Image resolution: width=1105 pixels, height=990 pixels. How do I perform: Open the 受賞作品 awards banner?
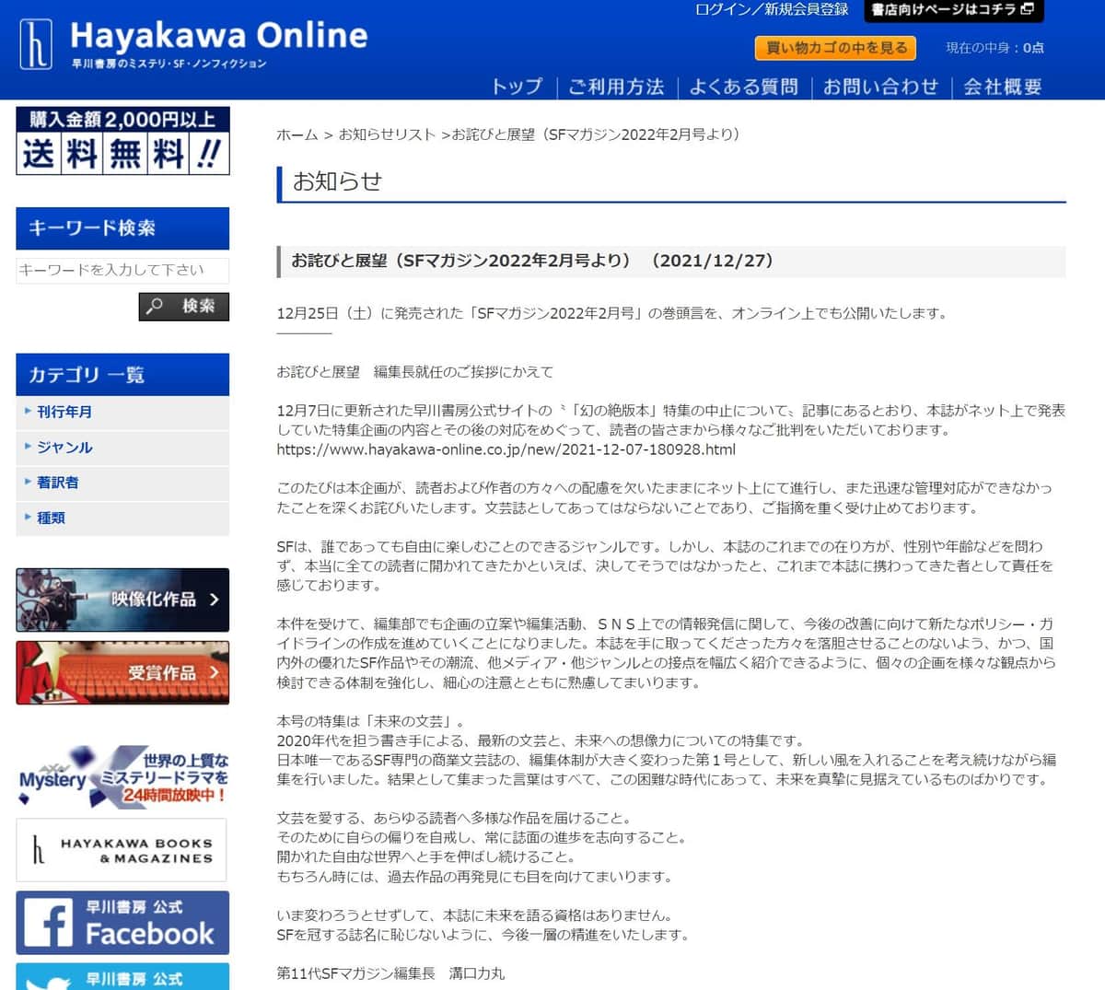point(122,673)
